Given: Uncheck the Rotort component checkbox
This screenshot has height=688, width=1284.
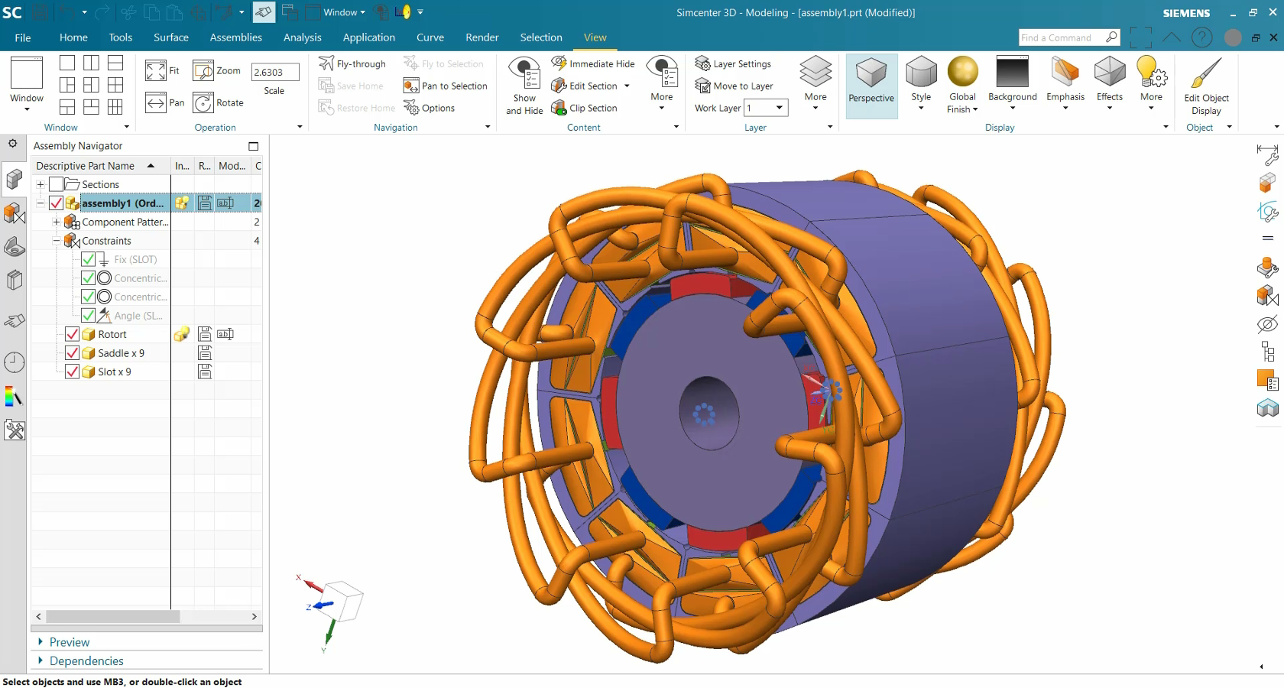Looking at the screenshot, I should tap(72, 334).
